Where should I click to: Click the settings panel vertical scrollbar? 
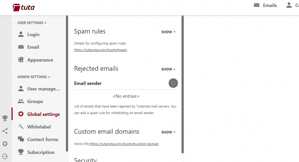click(182, 85)
